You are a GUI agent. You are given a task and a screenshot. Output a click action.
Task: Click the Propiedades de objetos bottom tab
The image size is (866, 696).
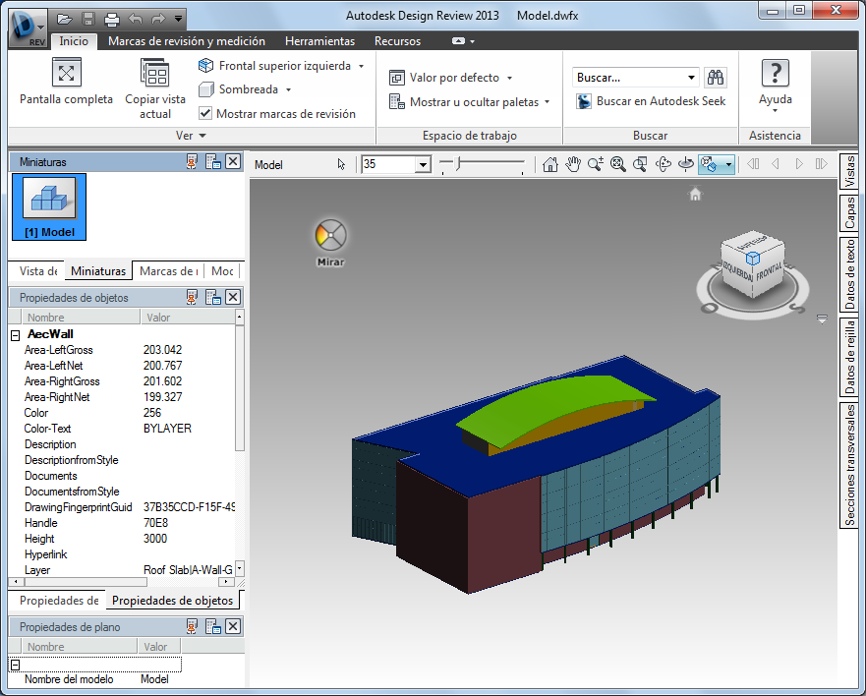172,601
